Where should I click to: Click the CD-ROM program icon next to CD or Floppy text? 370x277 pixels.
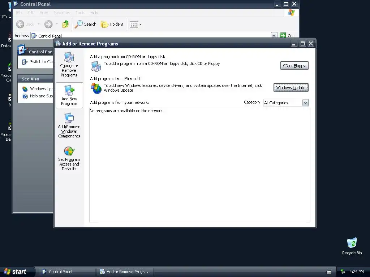96,66
